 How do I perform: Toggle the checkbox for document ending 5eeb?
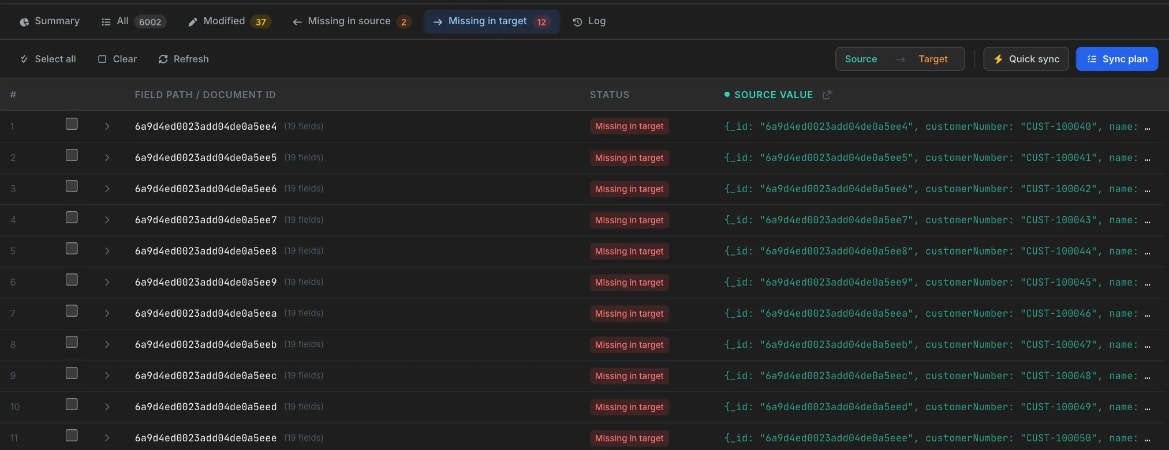(x=72, y=342)
